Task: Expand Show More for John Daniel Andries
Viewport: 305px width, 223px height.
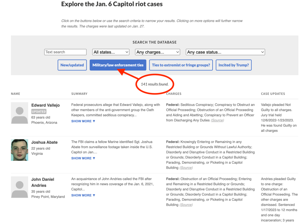Action: (x=83, y=195)
